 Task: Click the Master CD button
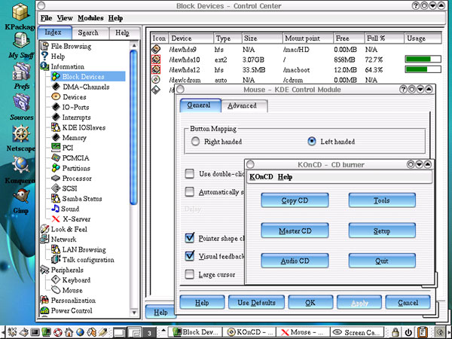pos(295,231)
